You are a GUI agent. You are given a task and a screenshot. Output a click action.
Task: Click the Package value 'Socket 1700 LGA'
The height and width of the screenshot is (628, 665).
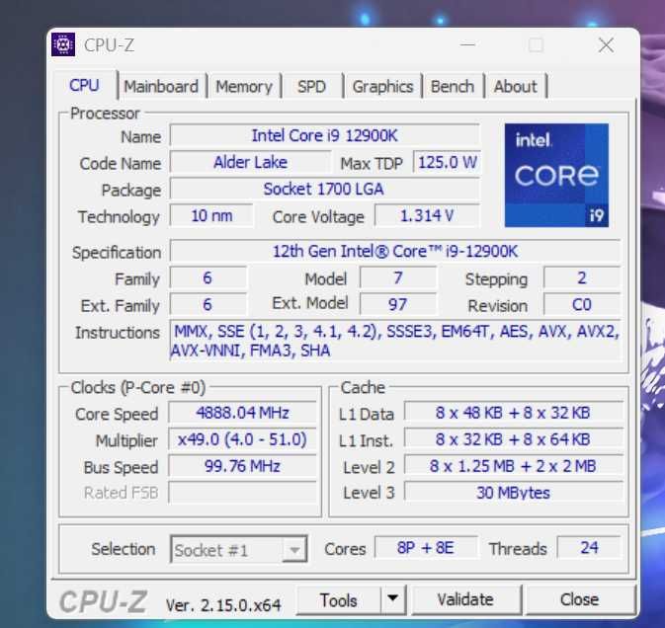[324, 189]
